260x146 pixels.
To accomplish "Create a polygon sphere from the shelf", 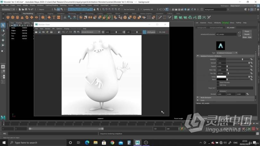I will click(x=8, y=17).
